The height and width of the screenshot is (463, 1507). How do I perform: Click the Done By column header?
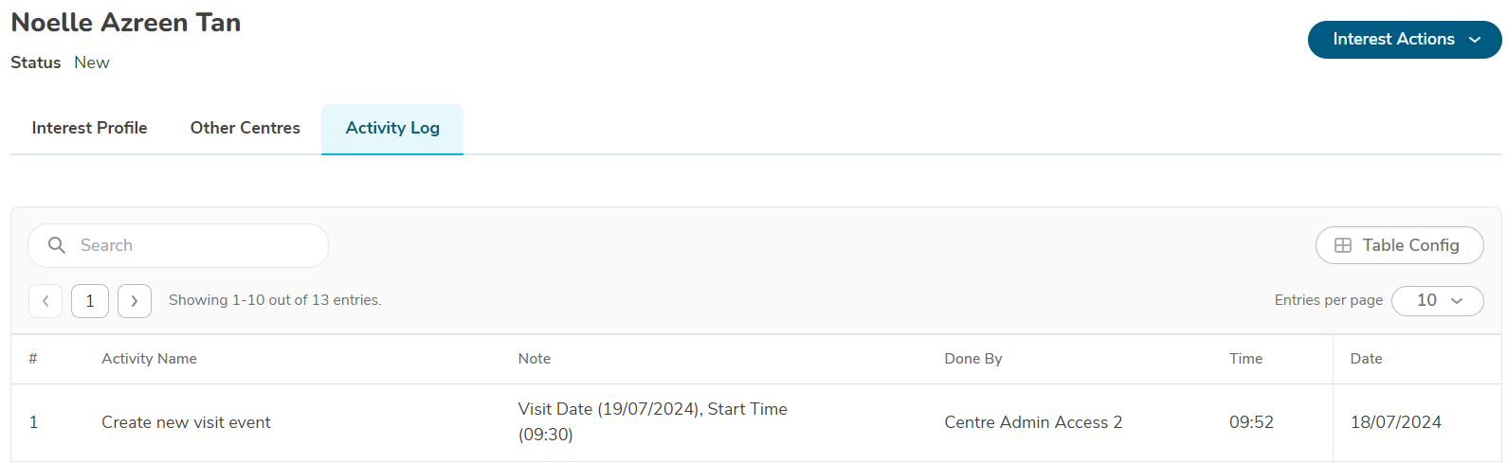[x=972, y=359]
